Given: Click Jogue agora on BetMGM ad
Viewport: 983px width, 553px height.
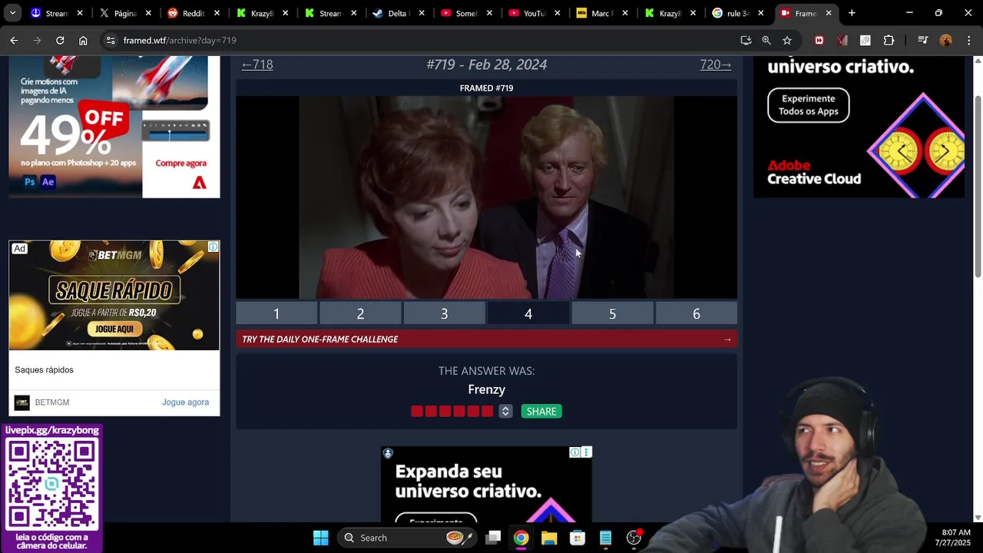Looking at the screenshot, I should pos(185,402).
